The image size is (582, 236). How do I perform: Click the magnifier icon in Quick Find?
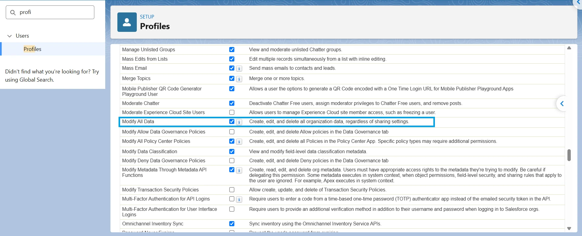pyautogui.click(x=13, y=12)
